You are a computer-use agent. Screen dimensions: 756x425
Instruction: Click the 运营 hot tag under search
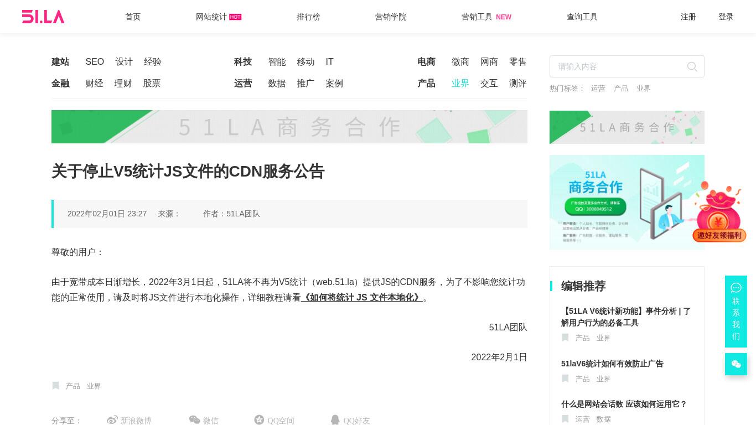click(x=598, y=89)
